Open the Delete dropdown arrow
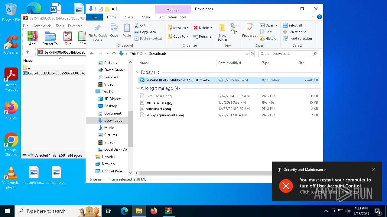Image resolution: width=387 pixels, height=217 pixels. (211, 28)
